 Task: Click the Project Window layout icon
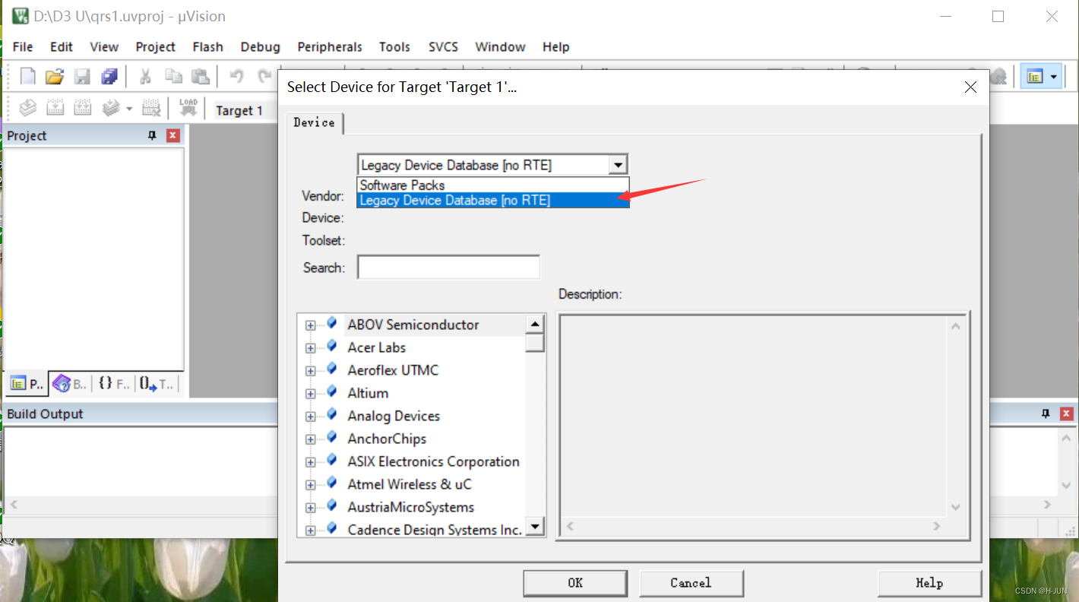1034,76
